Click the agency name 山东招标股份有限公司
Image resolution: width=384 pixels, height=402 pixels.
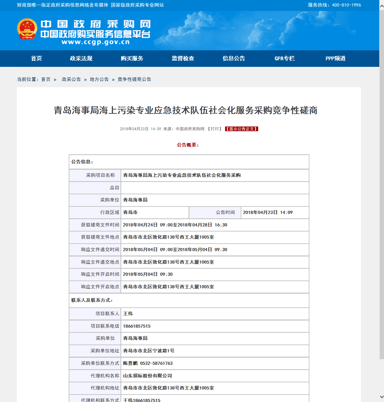pyautogui.click(x=148, y=376)
